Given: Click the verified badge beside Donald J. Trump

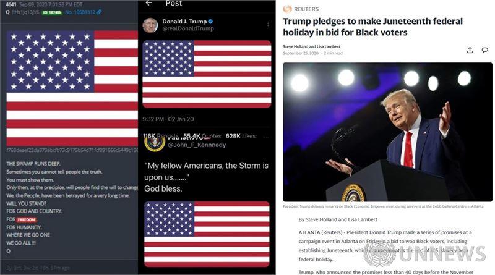Looking at the screenshot, I should [x=210, y=22].
